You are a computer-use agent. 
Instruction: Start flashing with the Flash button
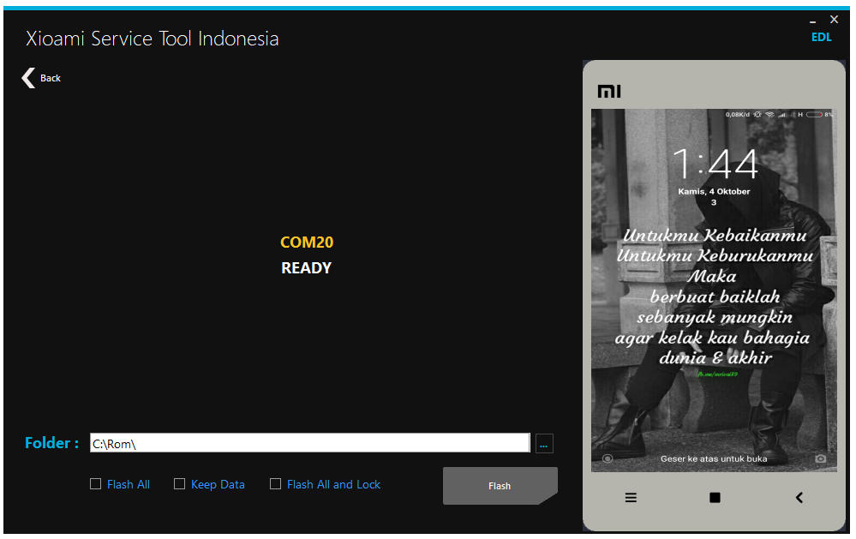500,486
